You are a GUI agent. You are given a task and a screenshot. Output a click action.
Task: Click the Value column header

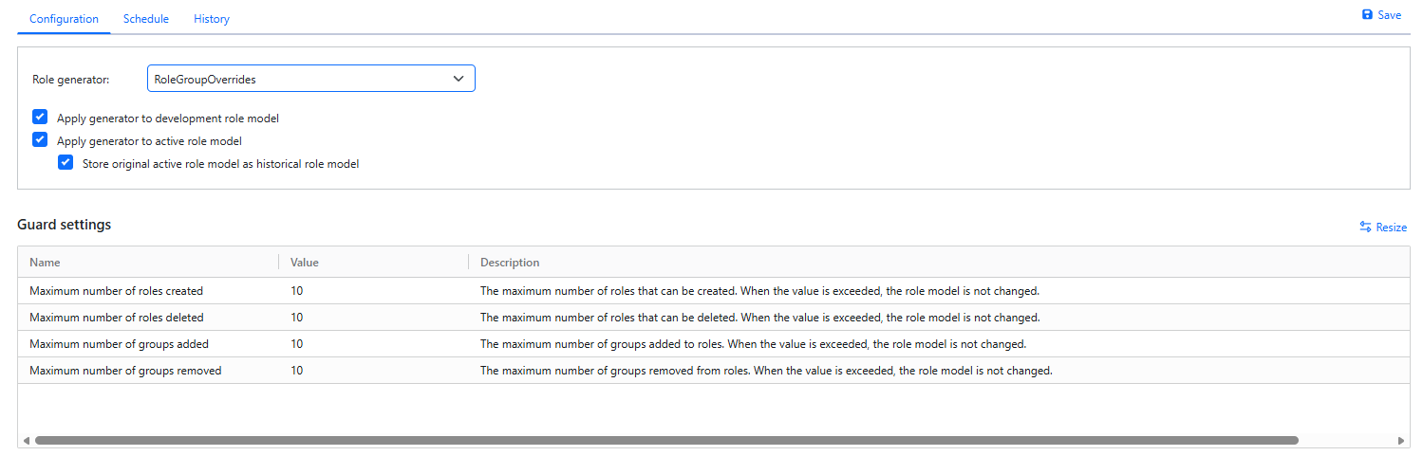[304, 263]
